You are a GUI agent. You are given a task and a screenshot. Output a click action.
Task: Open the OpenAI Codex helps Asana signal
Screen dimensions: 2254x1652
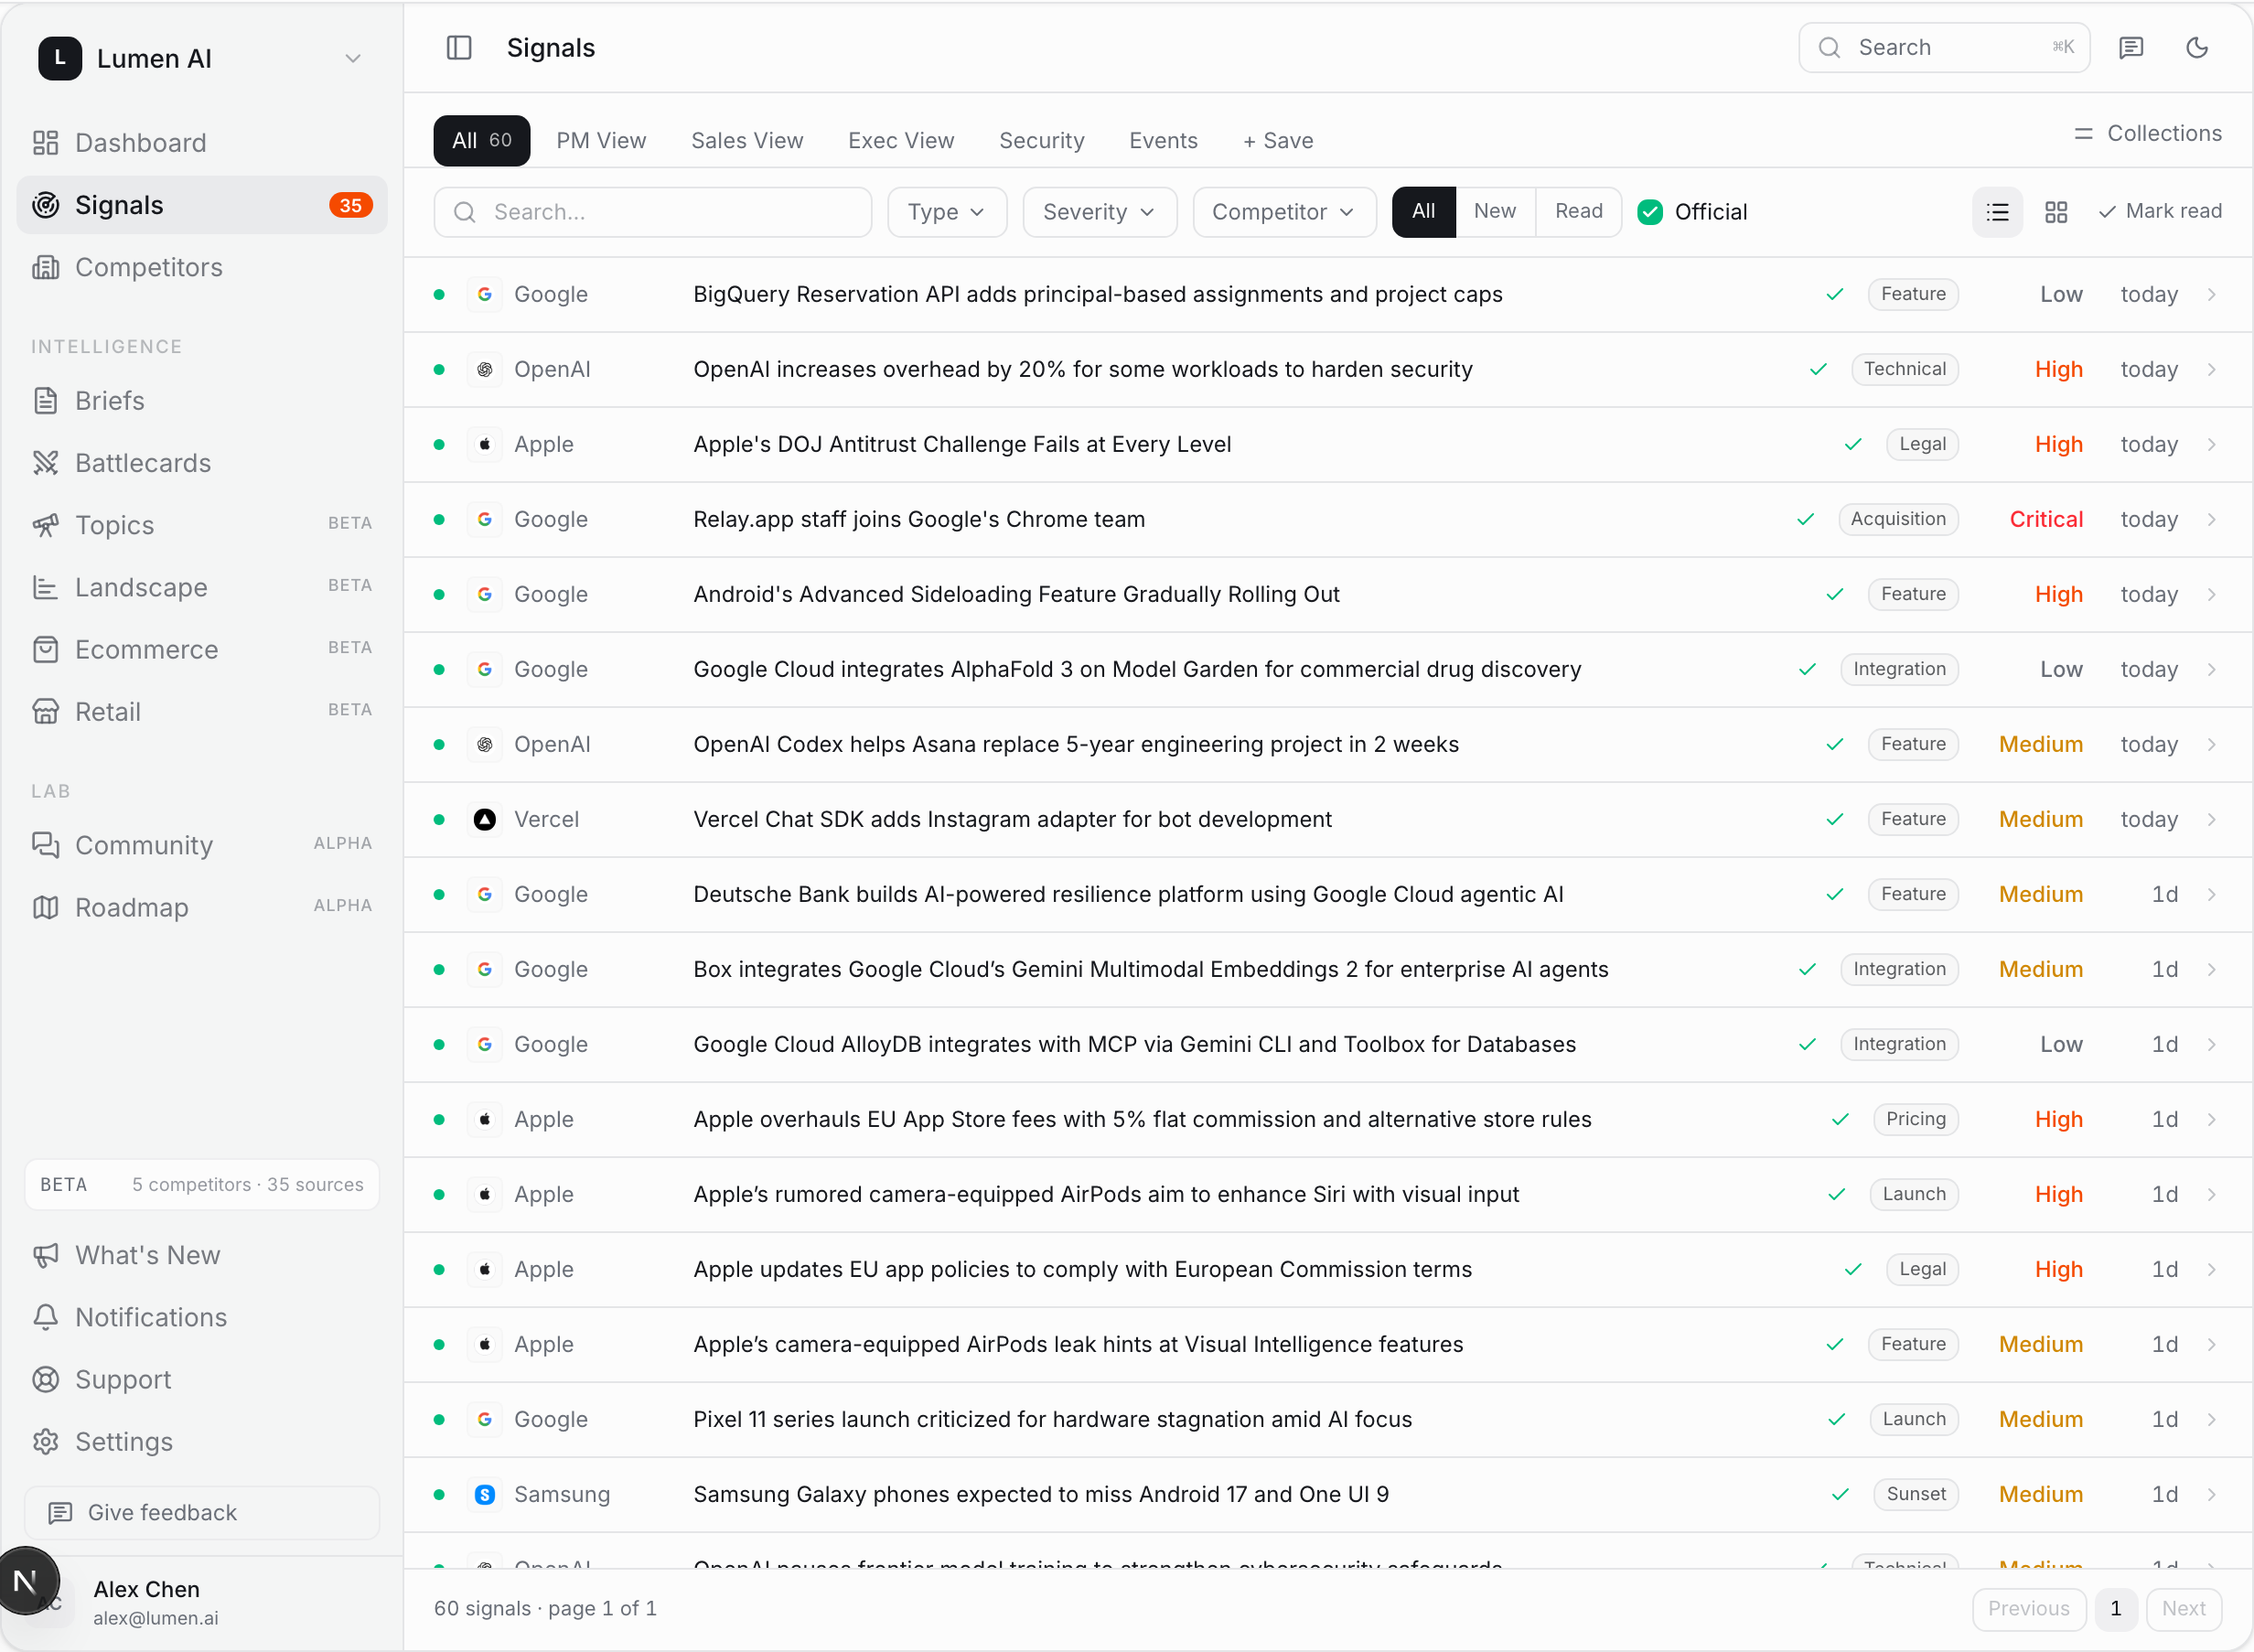point(1328,744)
